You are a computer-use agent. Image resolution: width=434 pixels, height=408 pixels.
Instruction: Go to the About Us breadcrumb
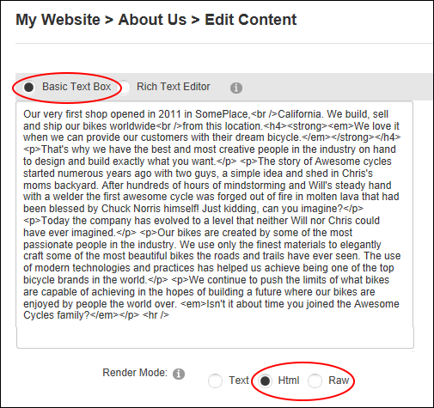(152, 20)
